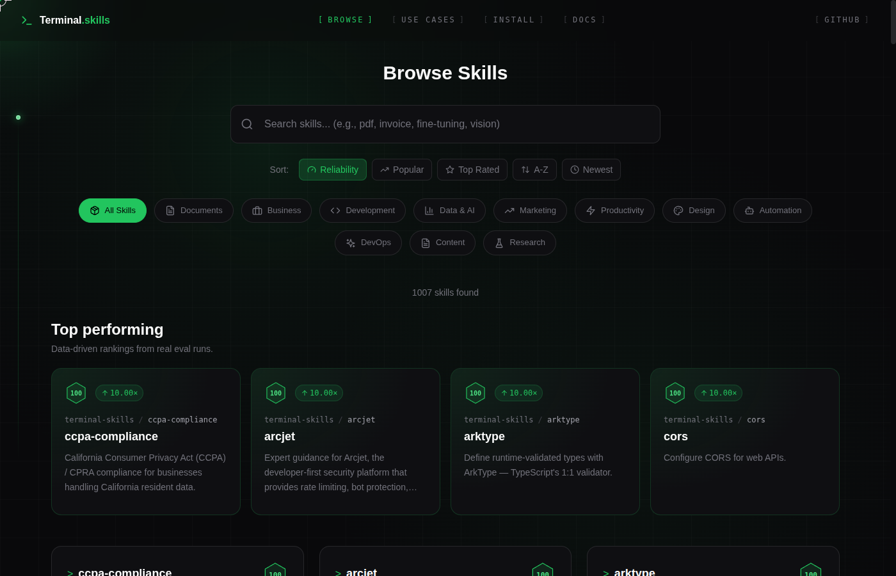Viewport: 896px width, 576px height.
Task: Click the file icon in Content
Action: pyautogui.click(x=426, y=243)
